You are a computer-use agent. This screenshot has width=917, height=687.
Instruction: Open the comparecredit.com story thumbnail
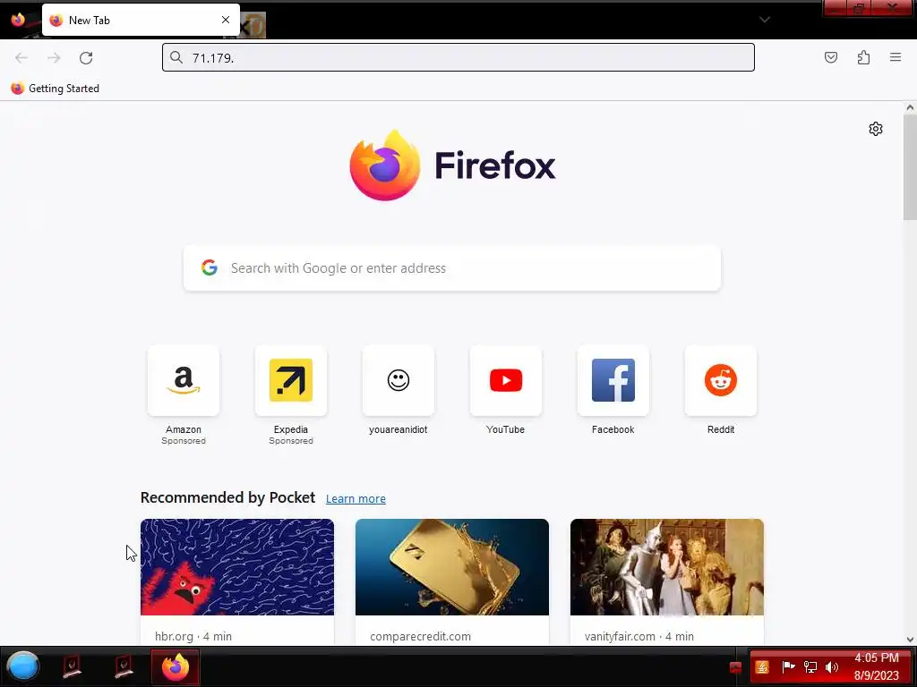(x=452, y=566)
